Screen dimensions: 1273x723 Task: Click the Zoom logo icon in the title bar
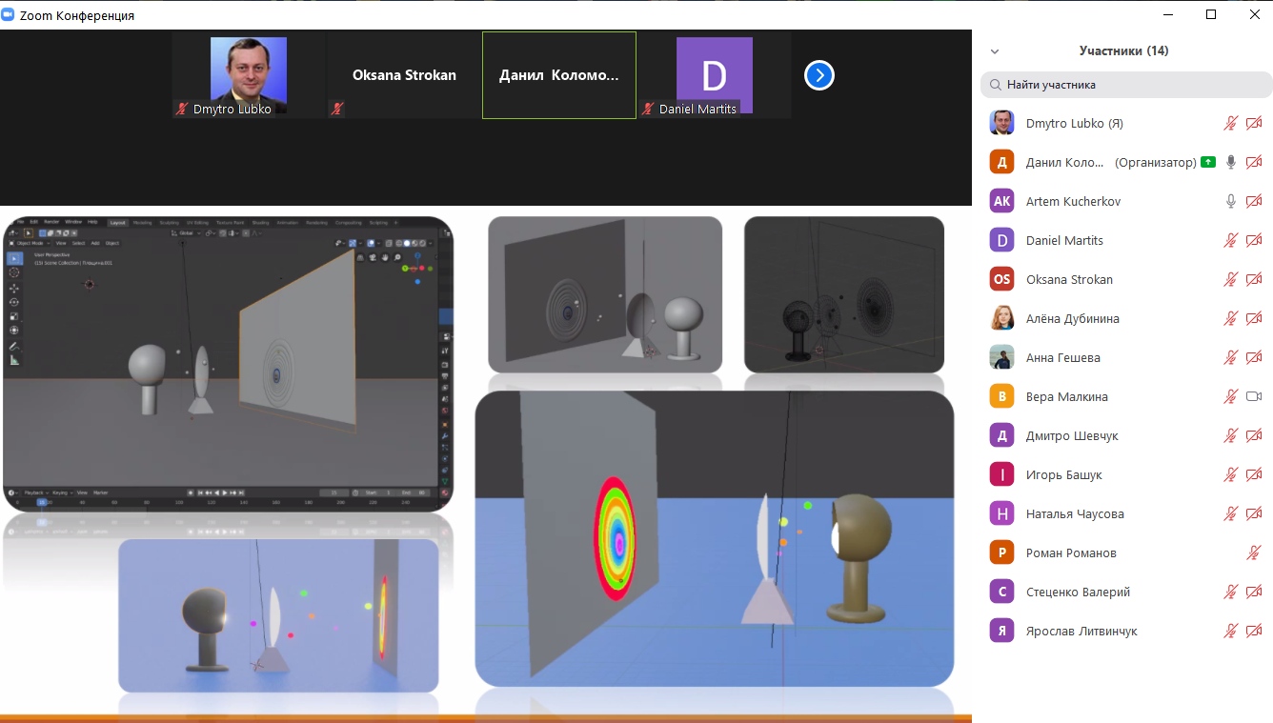click(10, 15)
